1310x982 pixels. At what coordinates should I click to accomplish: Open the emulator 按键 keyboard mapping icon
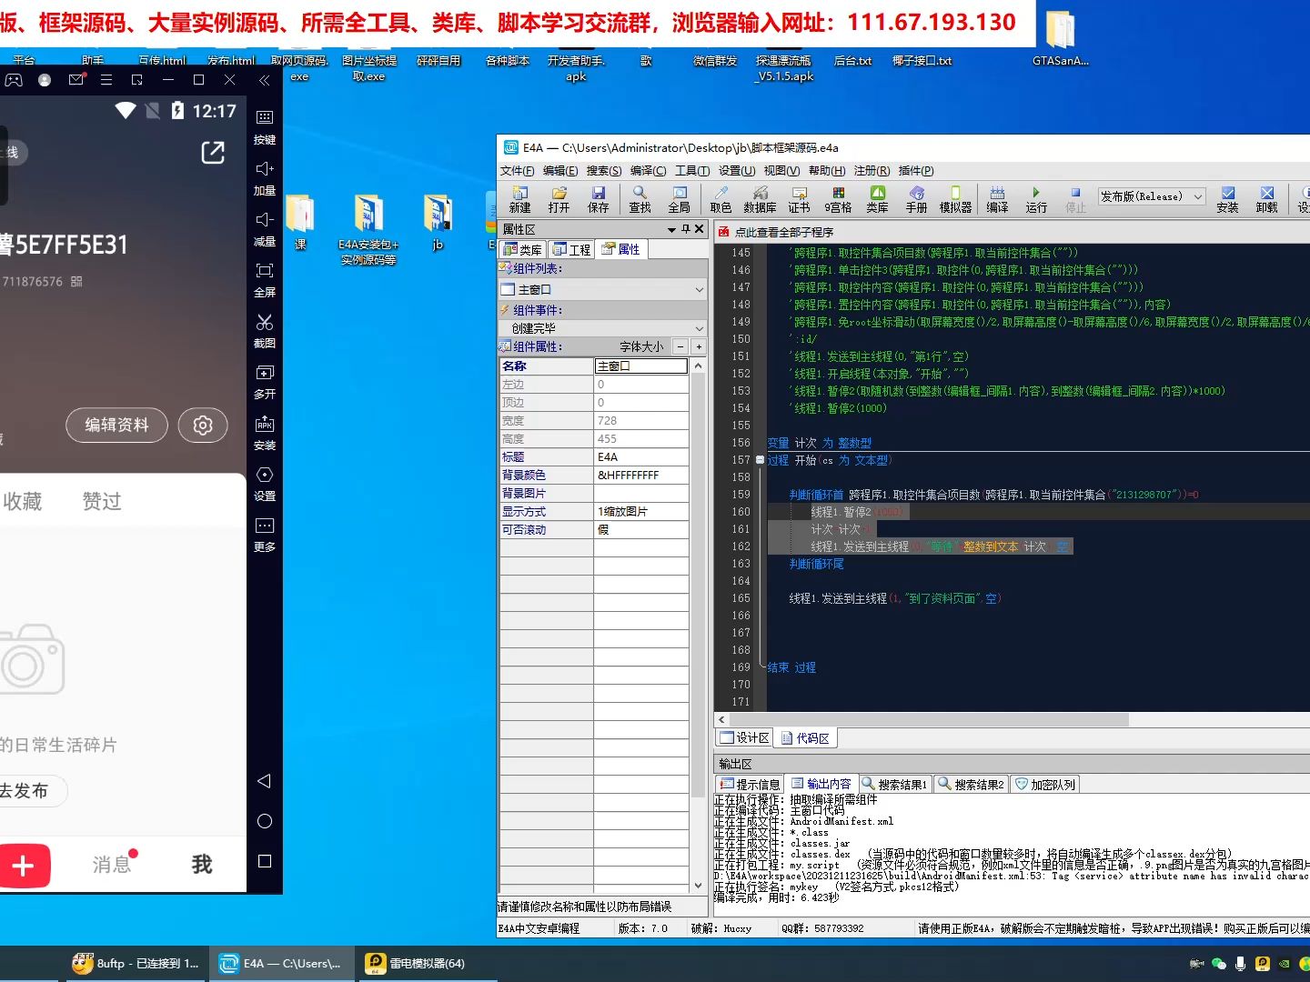click(x=265, y=125)
